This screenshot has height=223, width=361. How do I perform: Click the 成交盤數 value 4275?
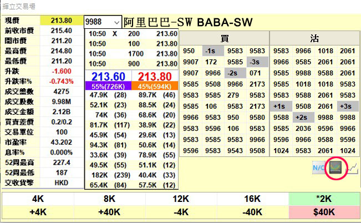62,92
